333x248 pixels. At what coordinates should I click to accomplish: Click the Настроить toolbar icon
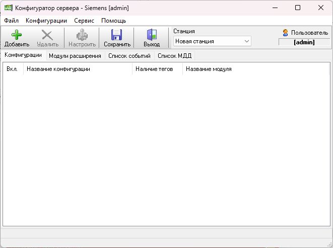pyautogui.click(x=82, y=35)
